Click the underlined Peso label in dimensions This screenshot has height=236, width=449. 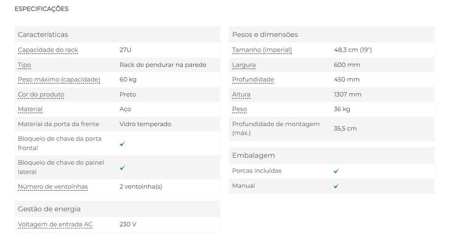click(239, 109)
